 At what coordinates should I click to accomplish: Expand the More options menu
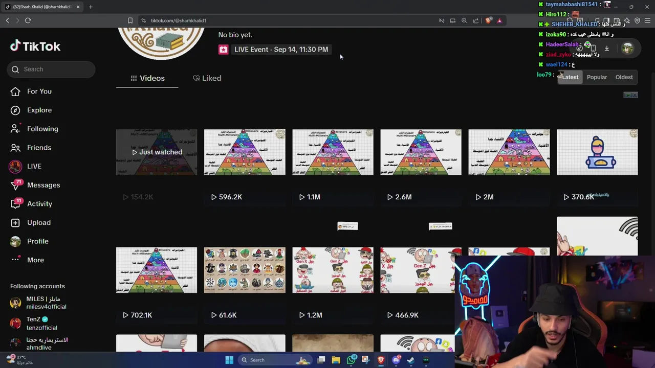[28, 260]
